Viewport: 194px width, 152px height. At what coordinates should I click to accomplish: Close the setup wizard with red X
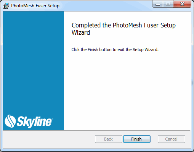tap(182, 4)
